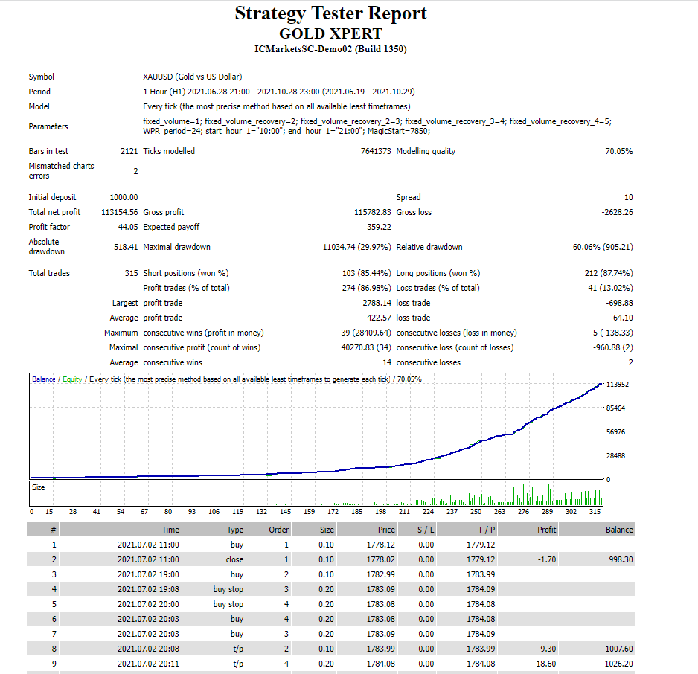Click the XAUUSD symbol value
The width and height of the screenshot is (698, 674).
pos(192,77)
